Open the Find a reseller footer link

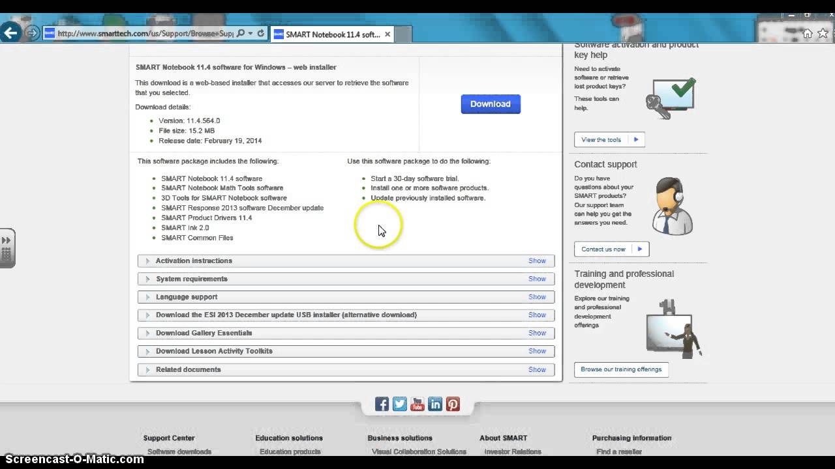[x=619, y=451]
